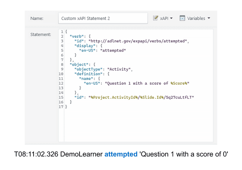Image resolution: width=242 pixels, height=170 pixels.
Task: Click the xAPI pencil document icon
Action: tap(156, 18)
